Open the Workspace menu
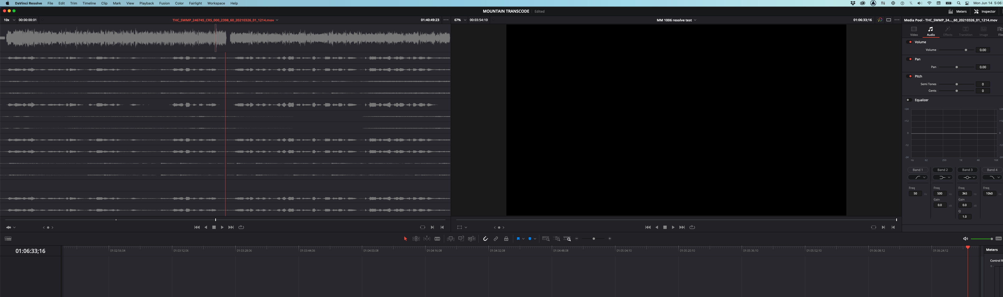 pos(216,3)
